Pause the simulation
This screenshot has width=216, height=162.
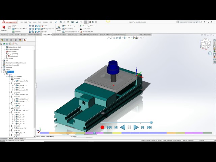(129, 127)
